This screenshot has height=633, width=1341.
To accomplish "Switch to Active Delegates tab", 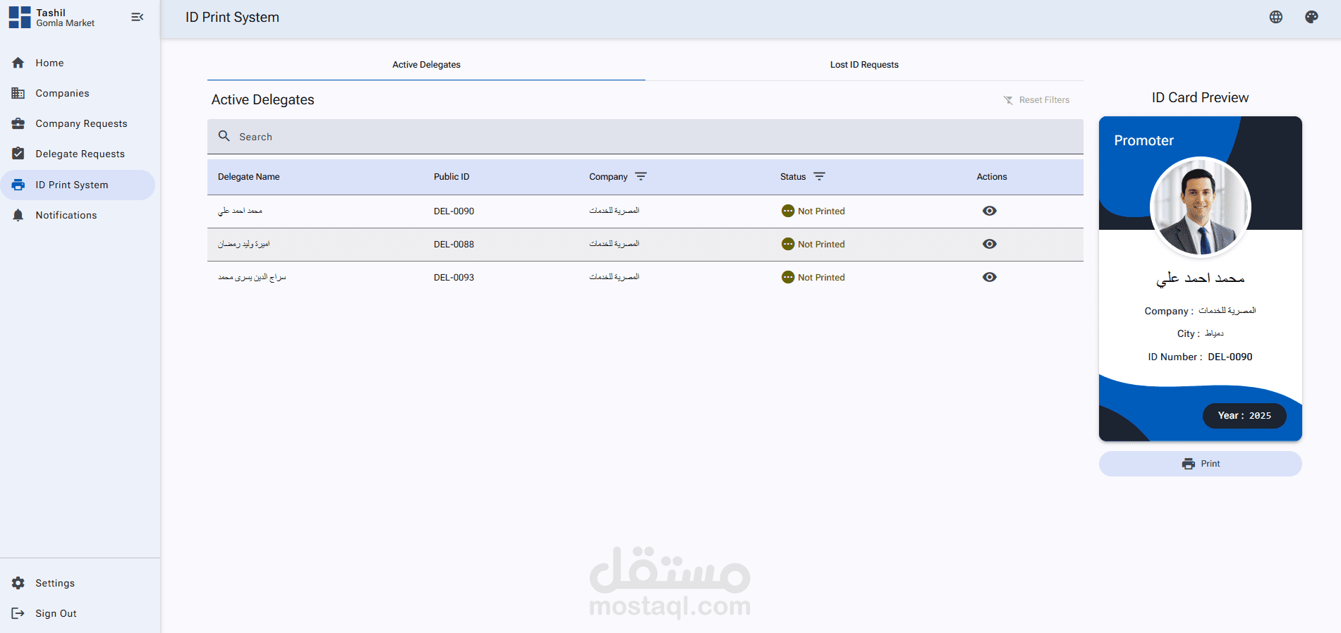I will (426, 65).
